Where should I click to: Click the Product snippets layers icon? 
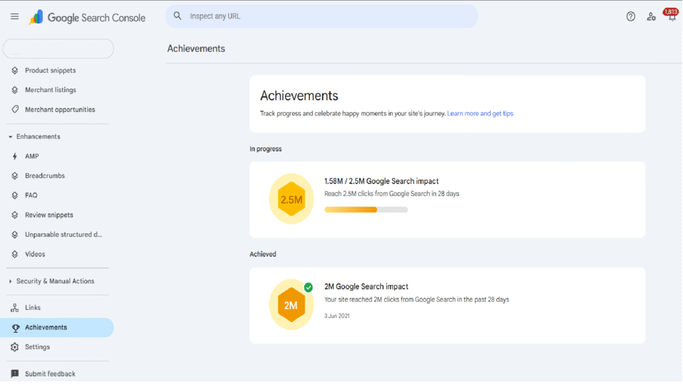coord(15,71)
